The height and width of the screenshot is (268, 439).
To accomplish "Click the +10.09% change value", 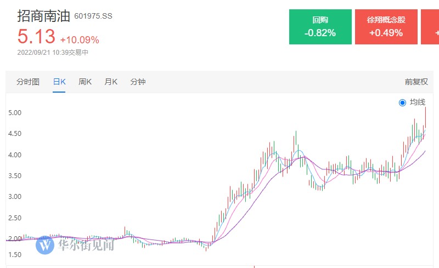I will pos(80,39).
